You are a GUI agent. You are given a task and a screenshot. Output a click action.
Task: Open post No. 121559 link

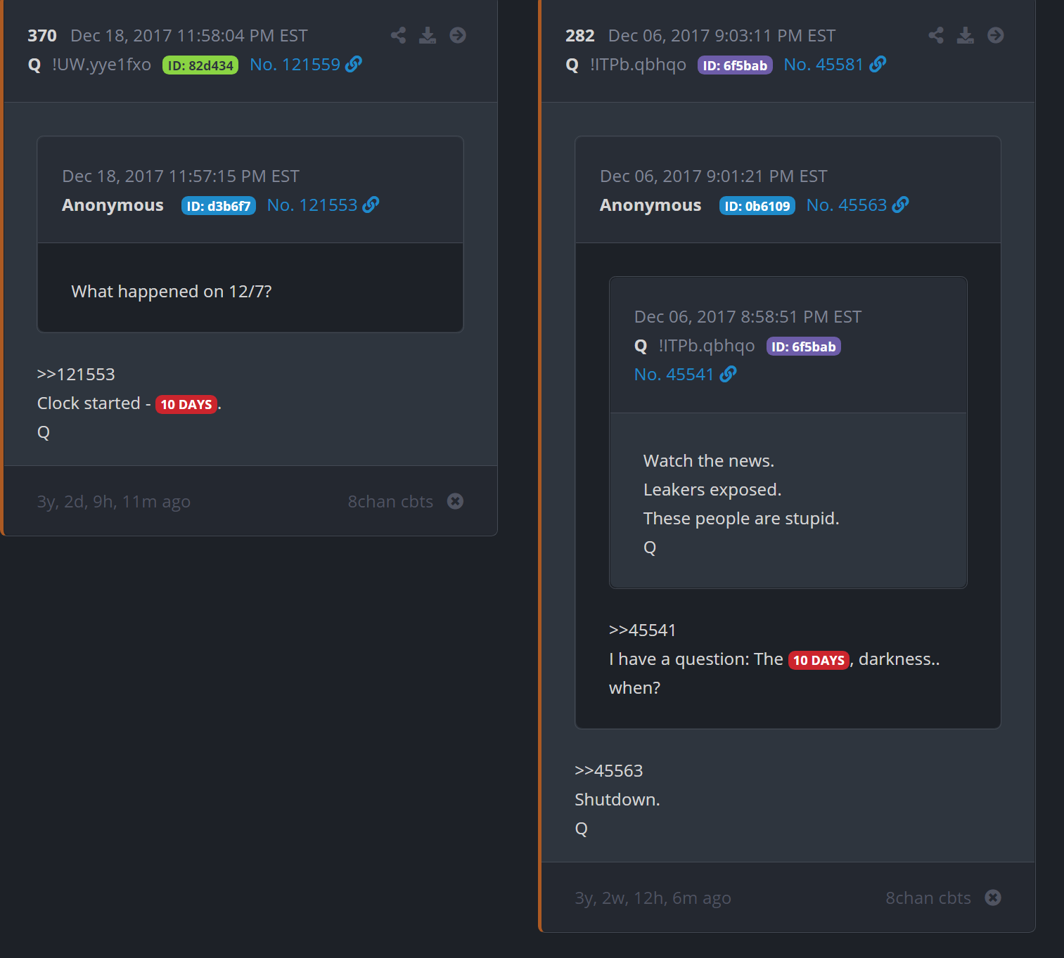[295, 65]
